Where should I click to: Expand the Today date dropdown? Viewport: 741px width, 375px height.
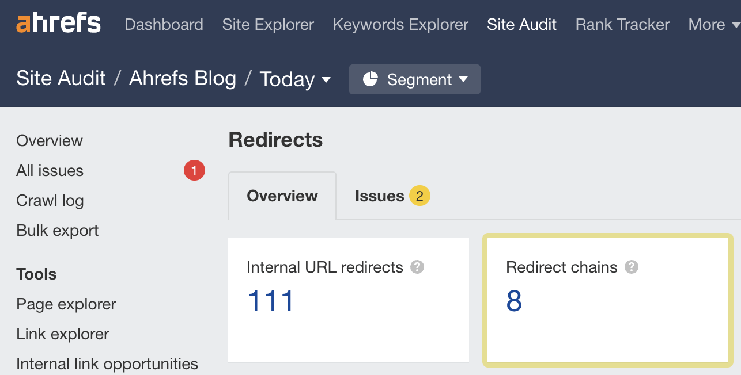(x=295, y=79)
